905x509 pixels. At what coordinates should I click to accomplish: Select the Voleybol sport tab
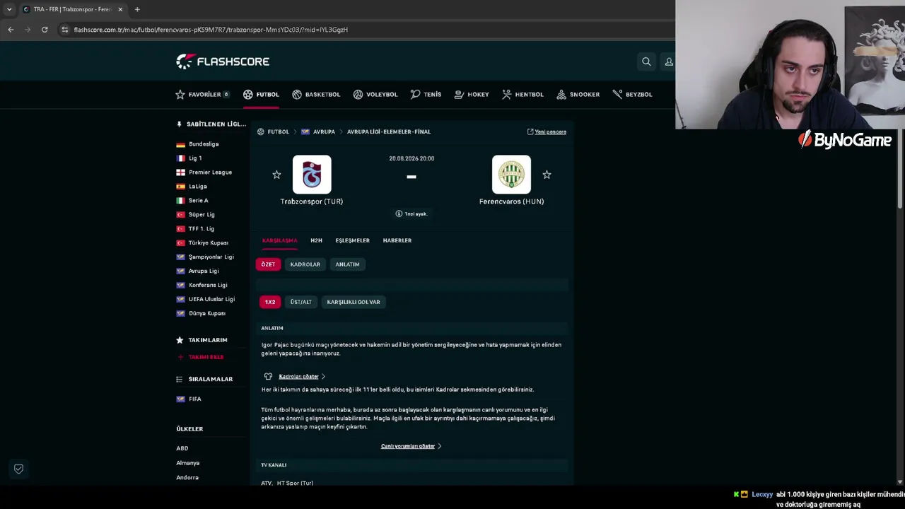pos(375,94)
